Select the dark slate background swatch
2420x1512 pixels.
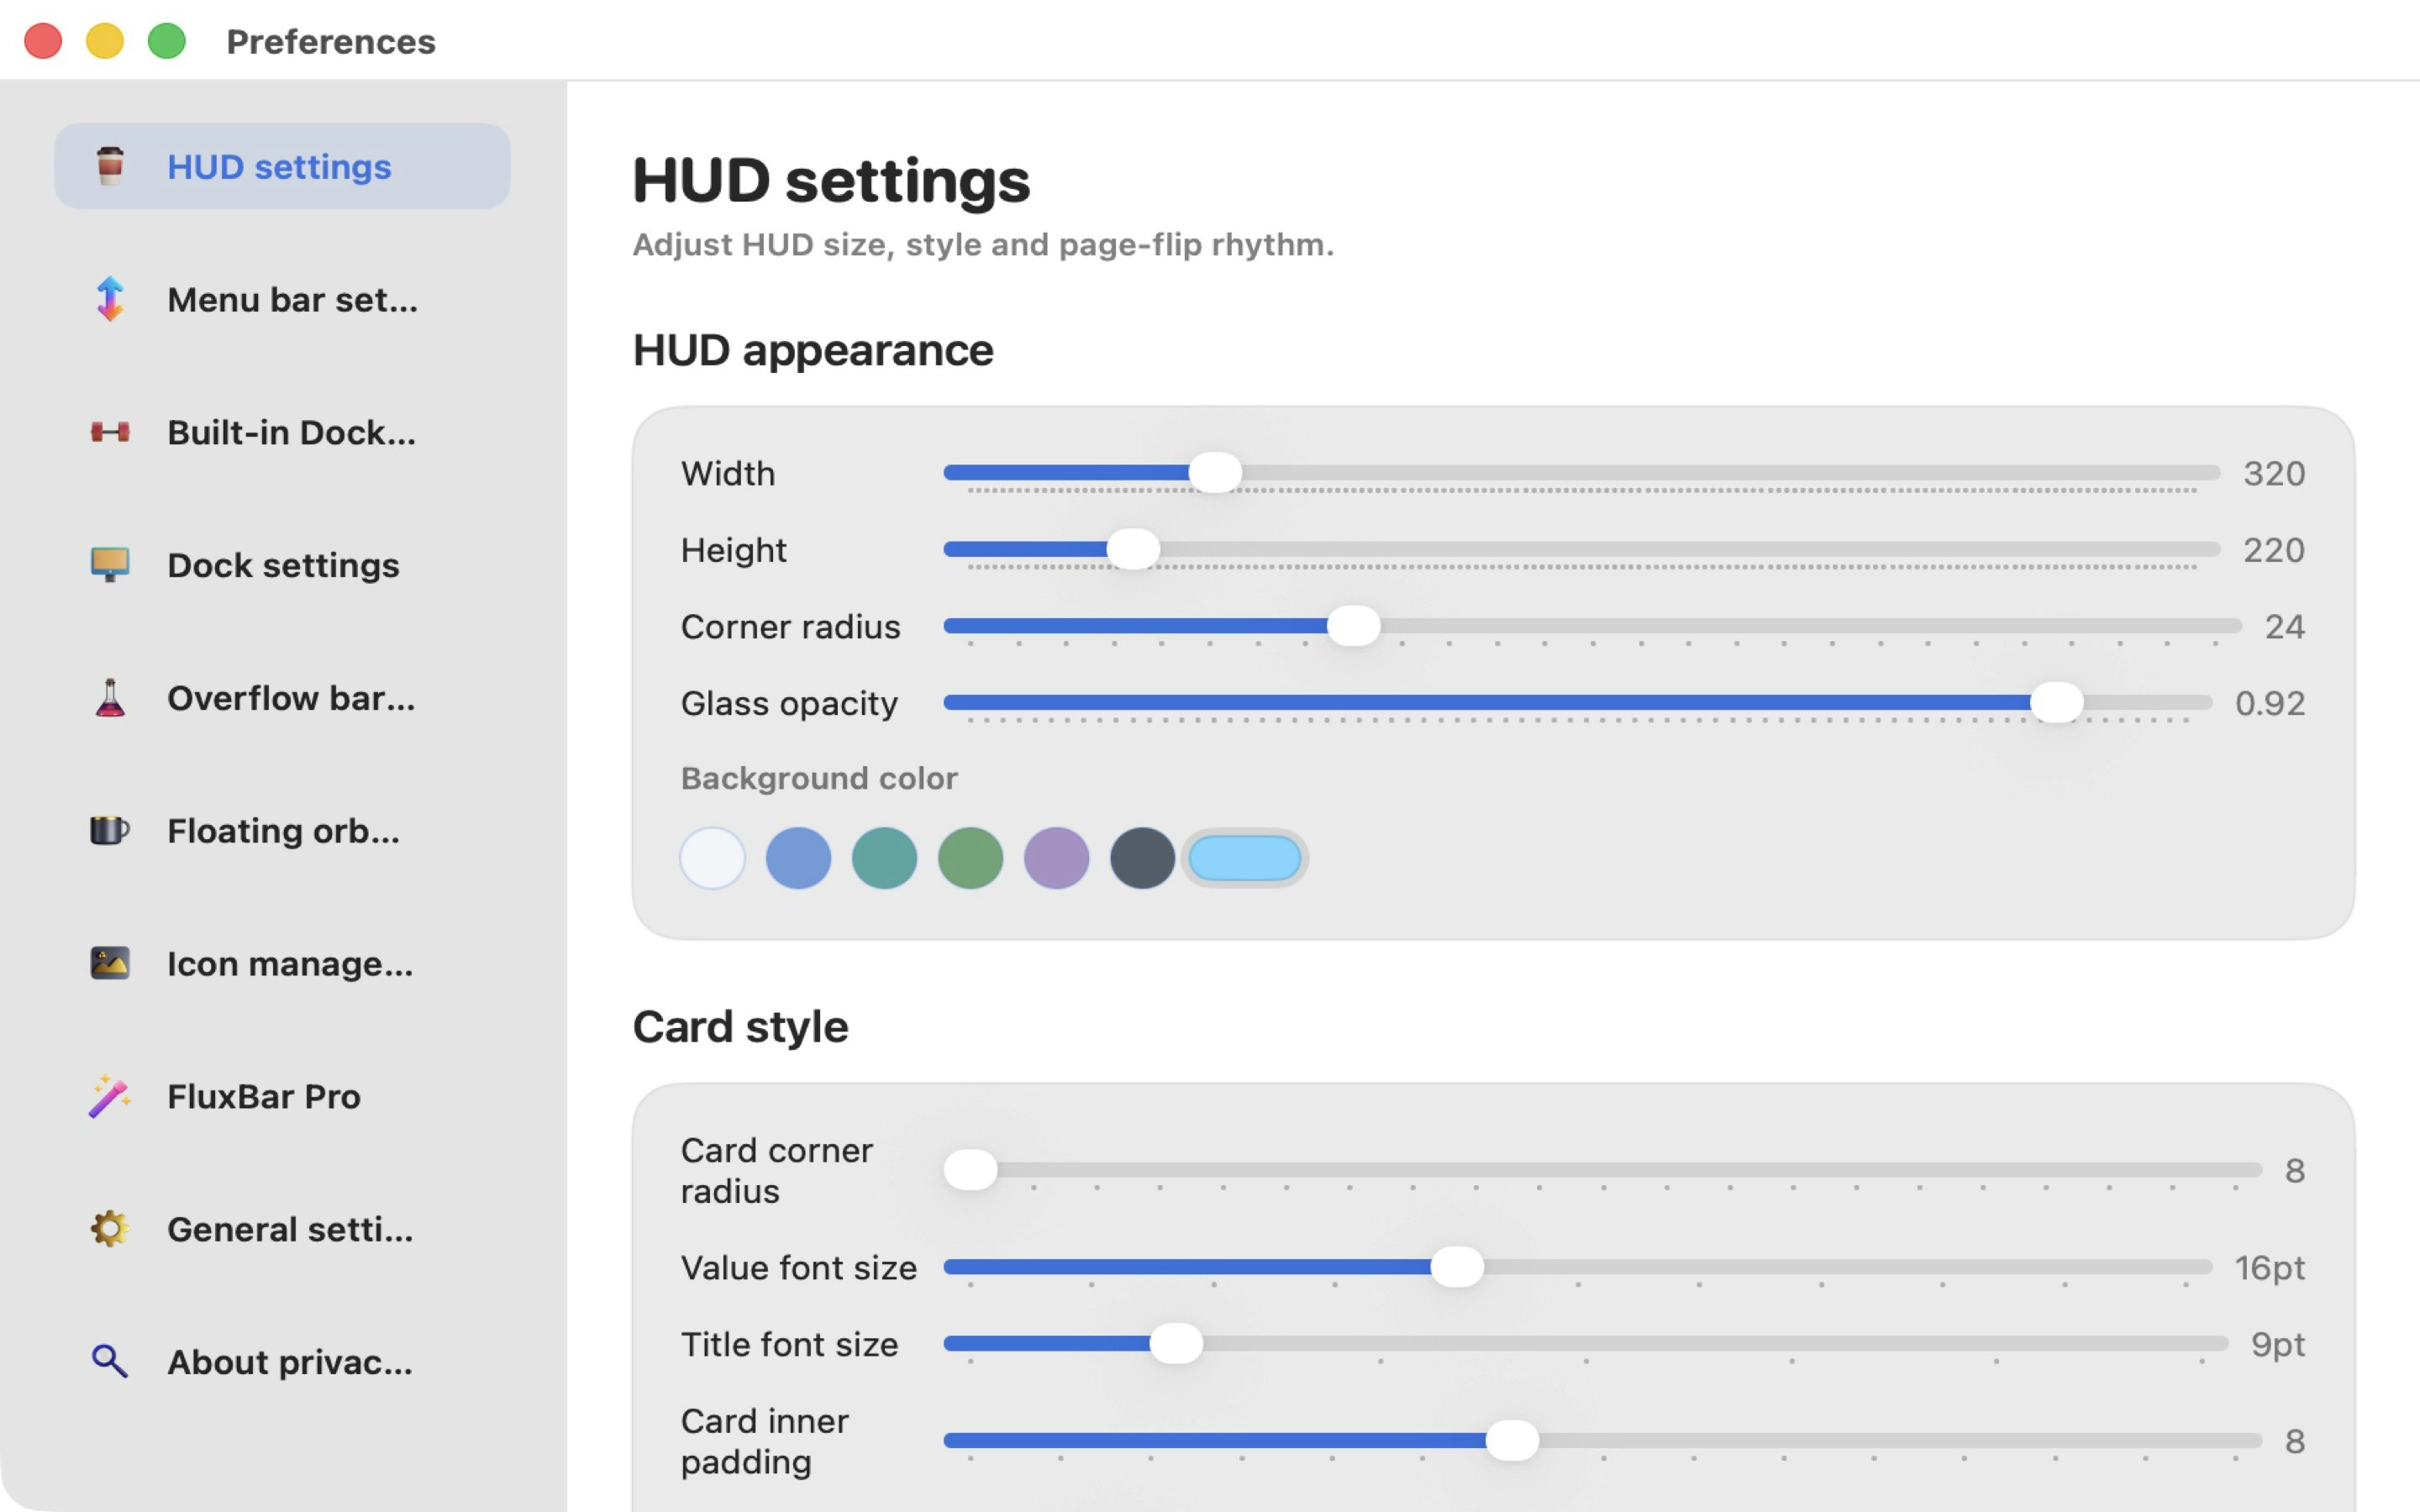click(1142, 858)
